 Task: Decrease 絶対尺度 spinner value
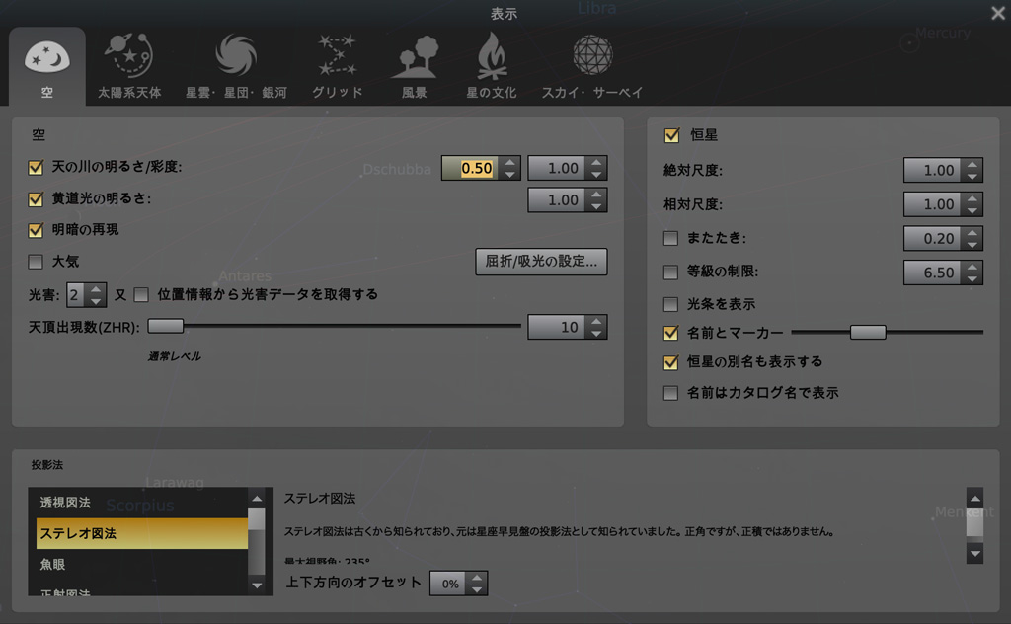[x=972, y=176]
